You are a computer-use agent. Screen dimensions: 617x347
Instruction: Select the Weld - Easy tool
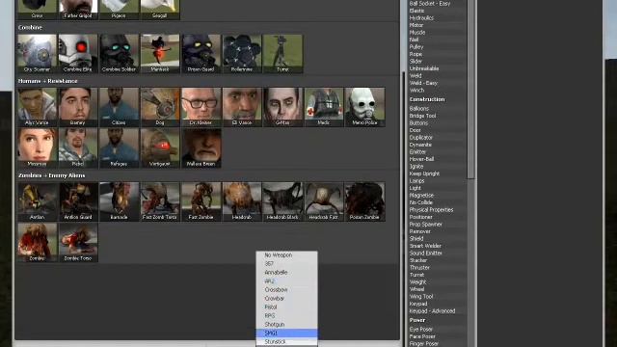point(423,83)
